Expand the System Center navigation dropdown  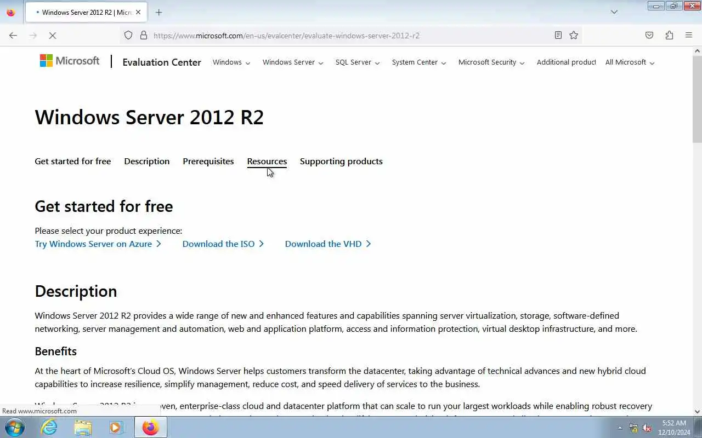click(x=419, y=62)
